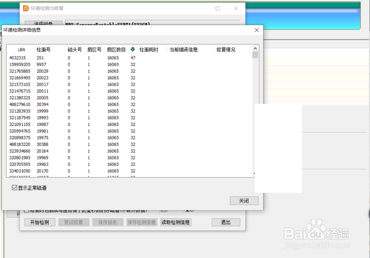Click cylinder time value 47 cell
The image size is (370, 258).
133,58
